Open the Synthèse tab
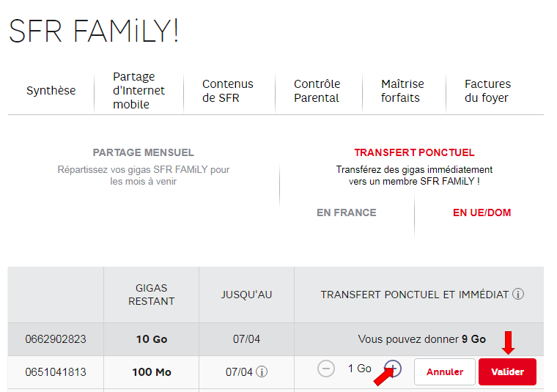This screenshot has width=557, height=392. [x=51, y=91]
